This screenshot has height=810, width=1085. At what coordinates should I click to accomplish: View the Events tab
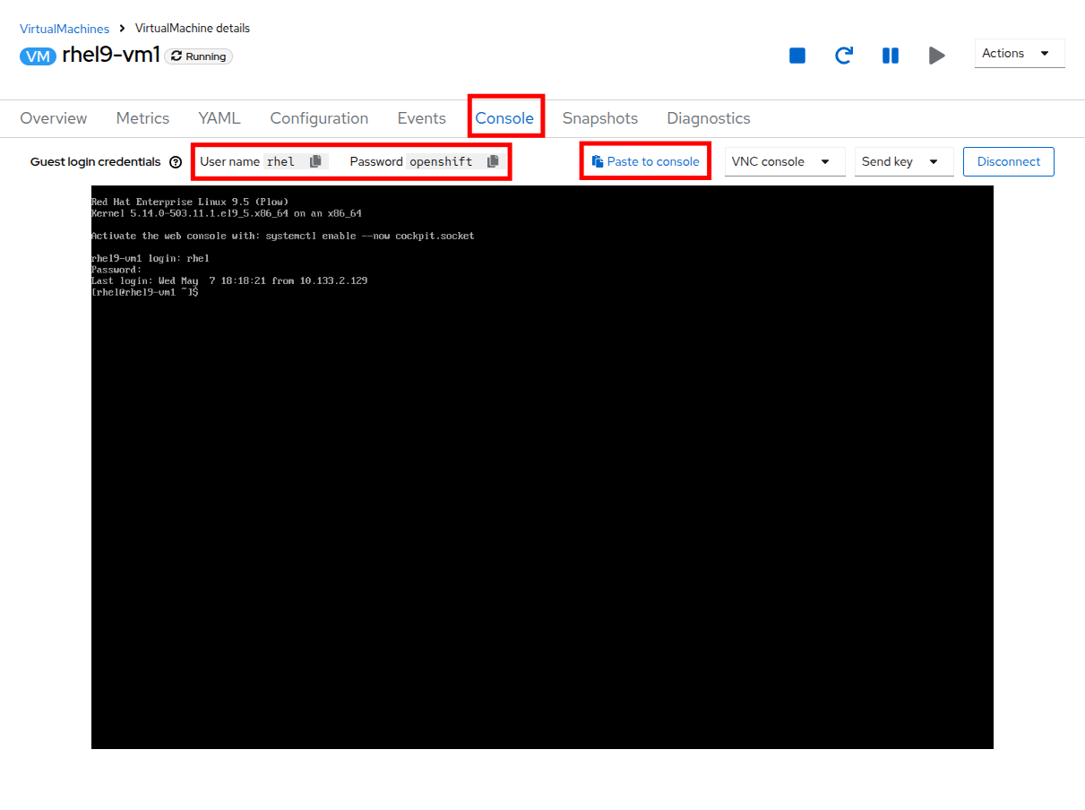pos(421,118)
